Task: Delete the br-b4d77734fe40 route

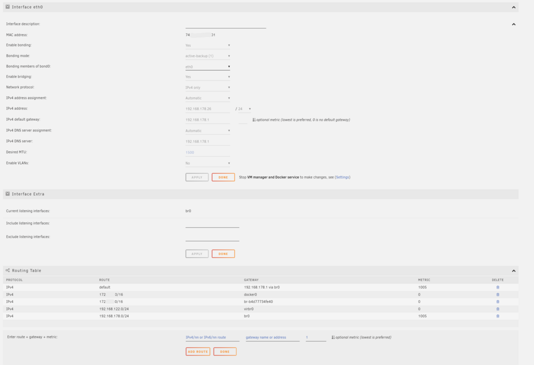Action: (498, 301)
